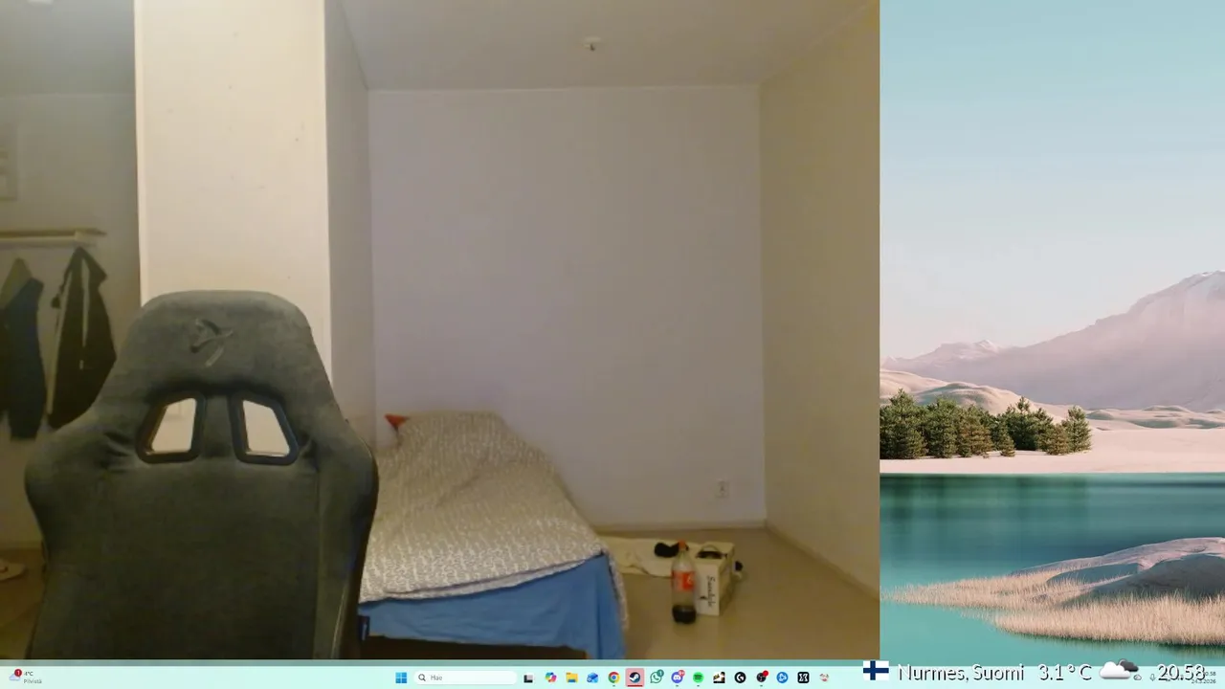Viewport: 1225px width, 689px height.
Task: Click the 3.1 °C temperature text
Action: [1065, 673]
